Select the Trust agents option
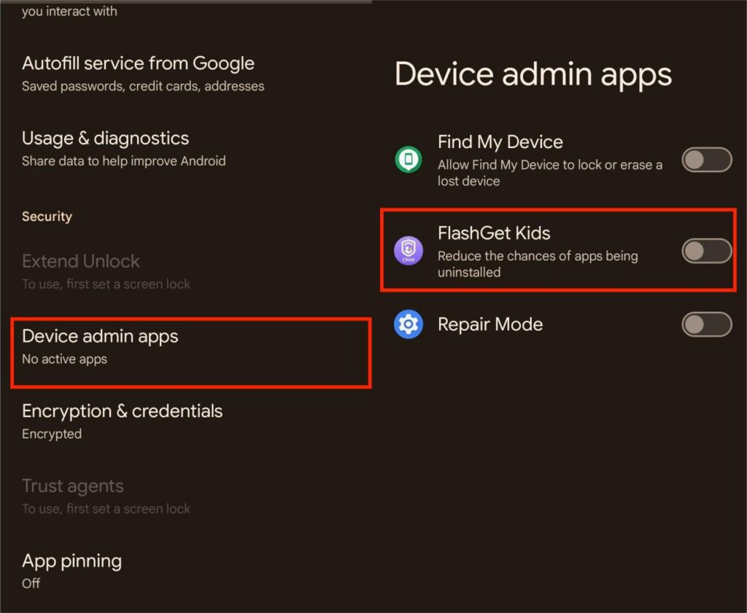The width and height of the screenshot is (747, 613). pos(73,485)
